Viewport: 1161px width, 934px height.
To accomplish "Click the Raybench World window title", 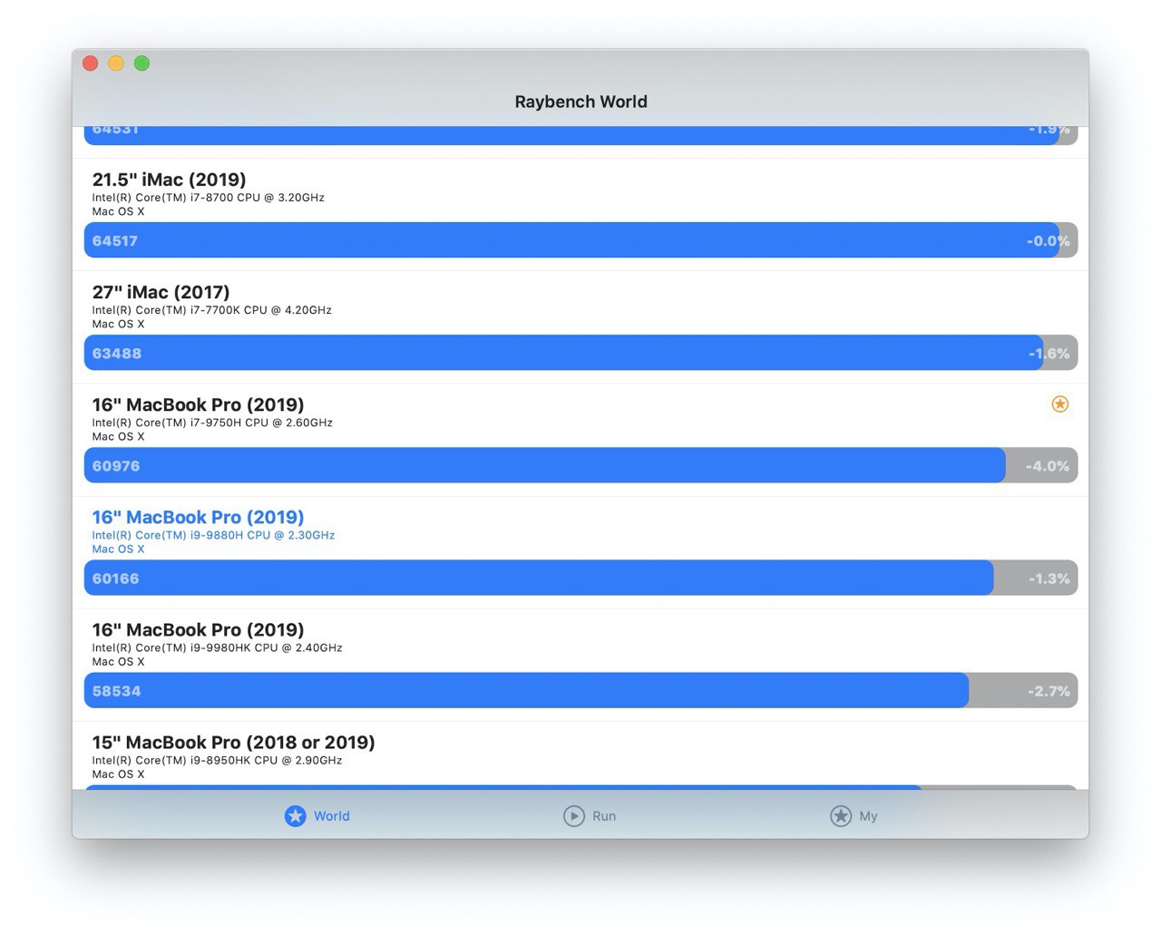I will 580,102.
